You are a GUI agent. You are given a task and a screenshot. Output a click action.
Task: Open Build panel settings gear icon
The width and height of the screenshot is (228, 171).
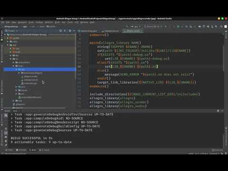click(218, 111)
